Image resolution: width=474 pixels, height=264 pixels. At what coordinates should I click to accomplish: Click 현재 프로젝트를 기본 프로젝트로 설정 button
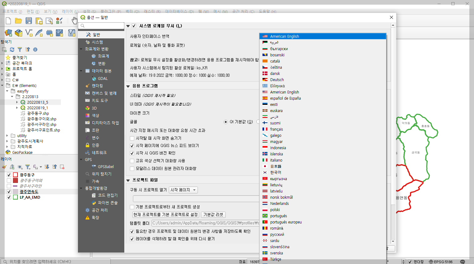click(x=165, y=214)
